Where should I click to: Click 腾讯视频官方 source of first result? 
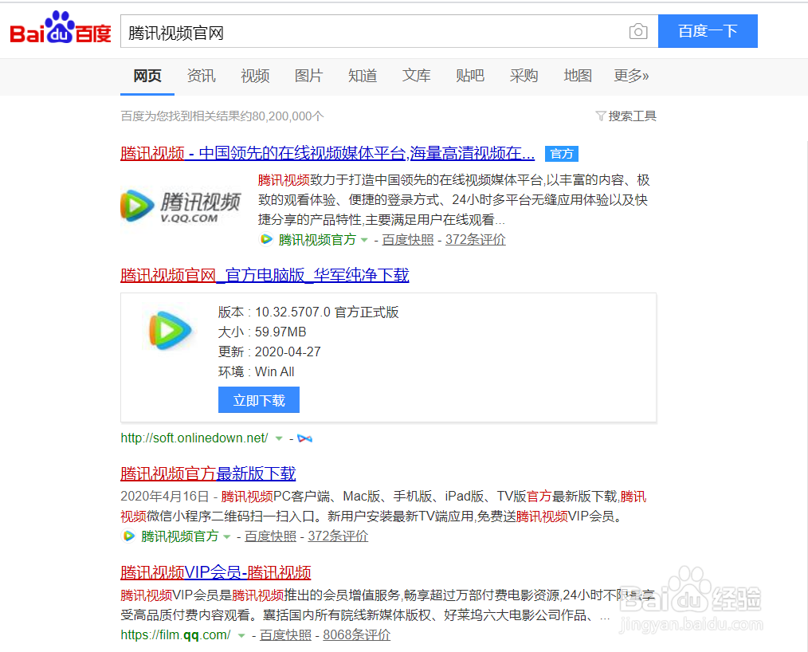coord(317,240)
